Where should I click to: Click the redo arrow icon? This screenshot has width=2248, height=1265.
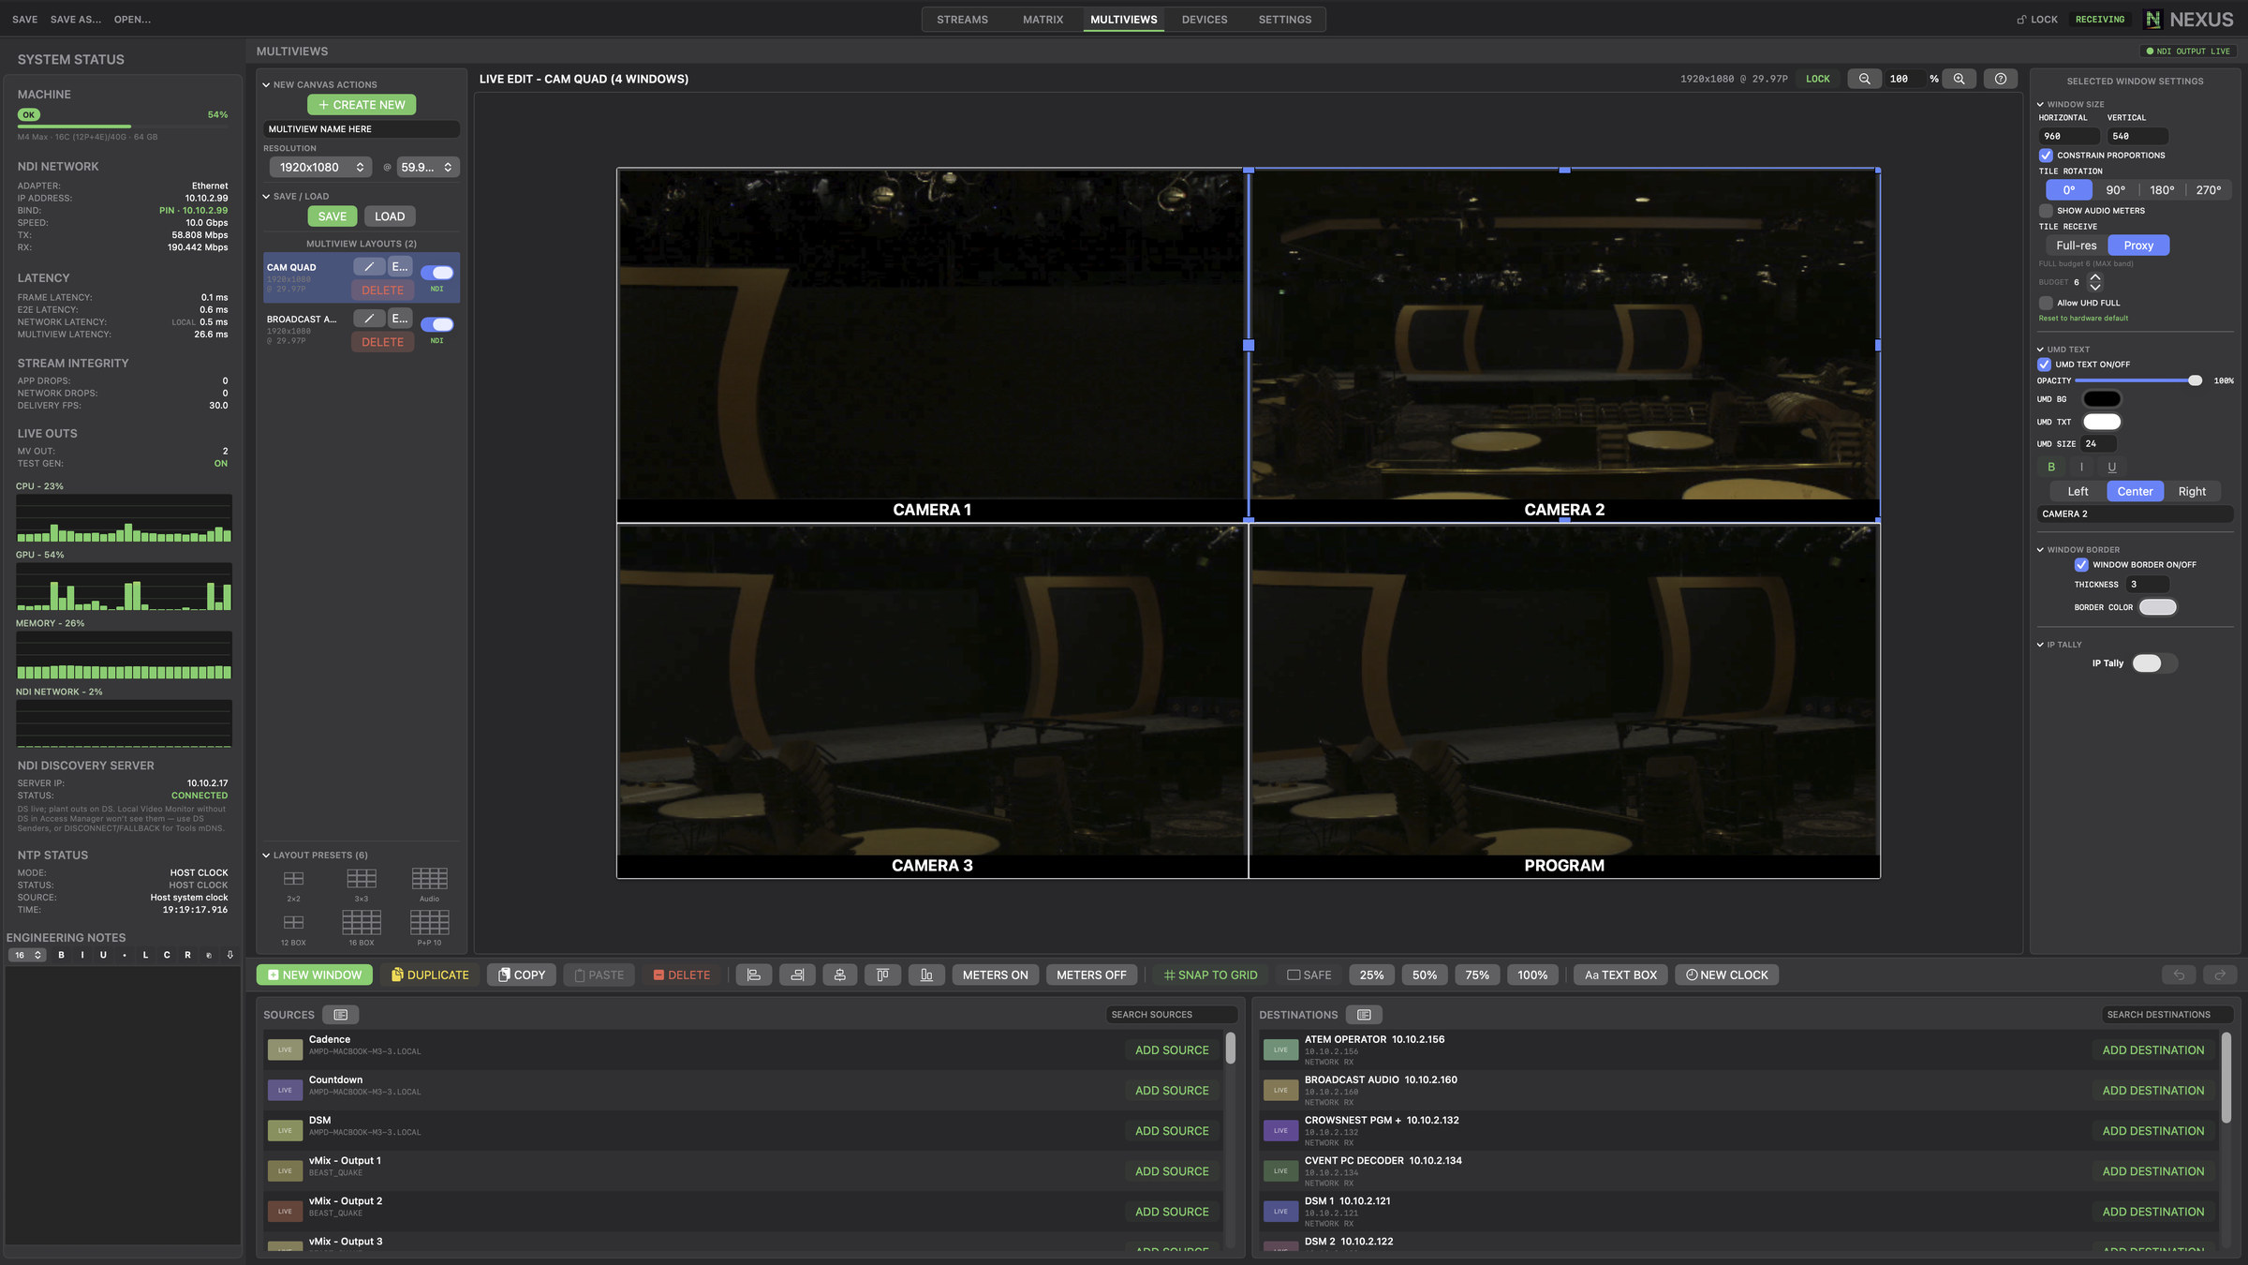tap(2220, 975)
